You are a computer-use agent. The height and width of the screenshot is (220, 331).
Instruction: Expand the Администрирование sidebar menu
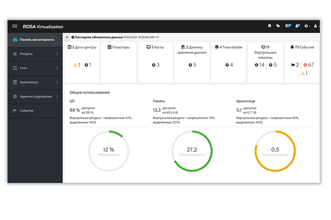click(35, 97)
